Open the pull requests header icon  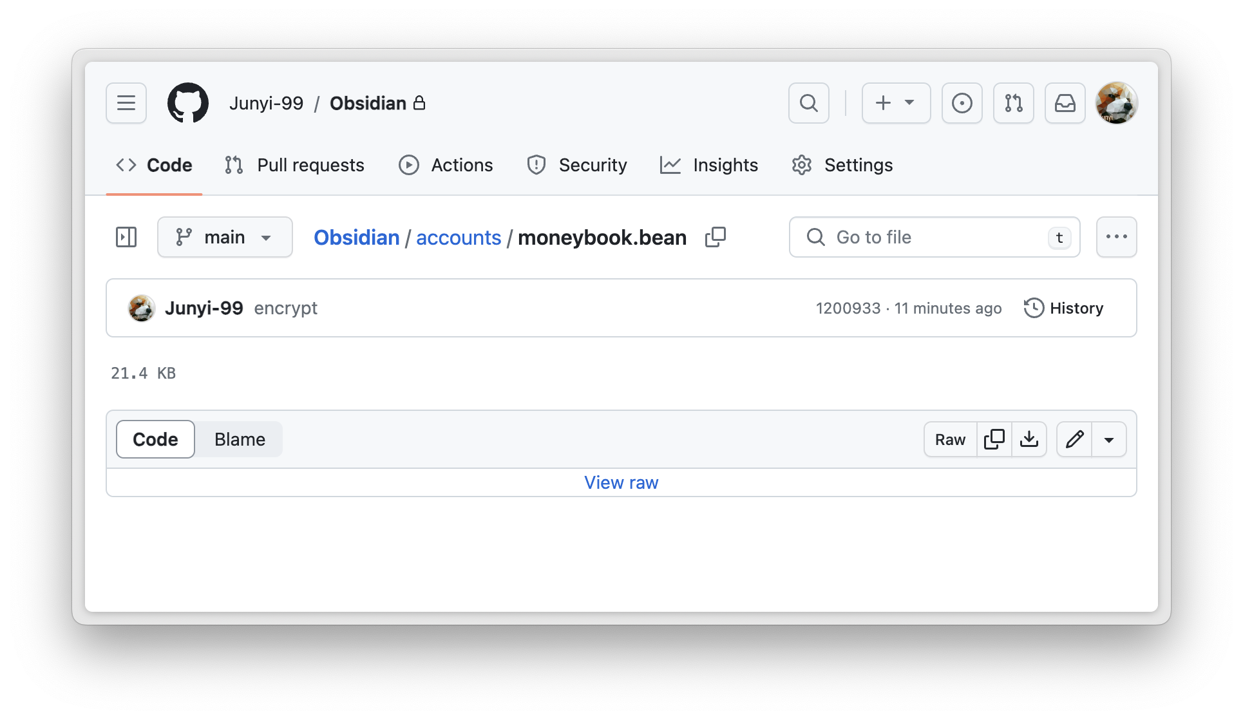1014,103
